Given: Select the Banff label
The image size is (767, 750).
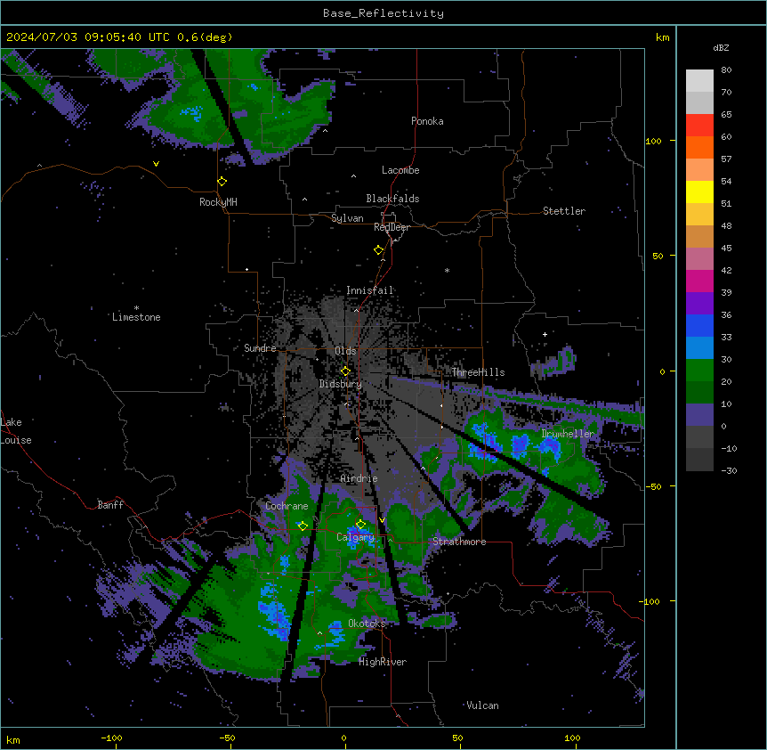Looking at the screenshot, I should (x=110, y=505).
